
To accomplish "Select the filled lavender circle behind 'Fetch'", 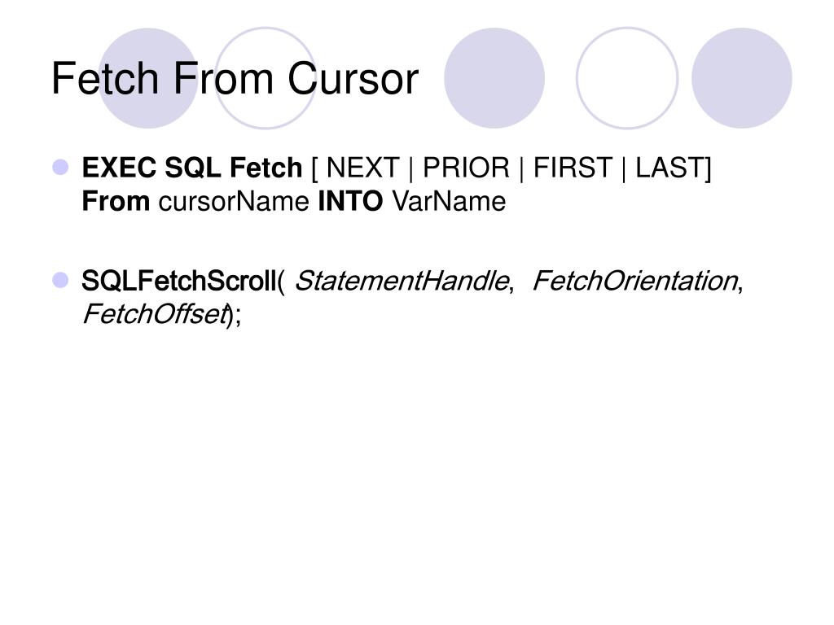I will 148,78.
